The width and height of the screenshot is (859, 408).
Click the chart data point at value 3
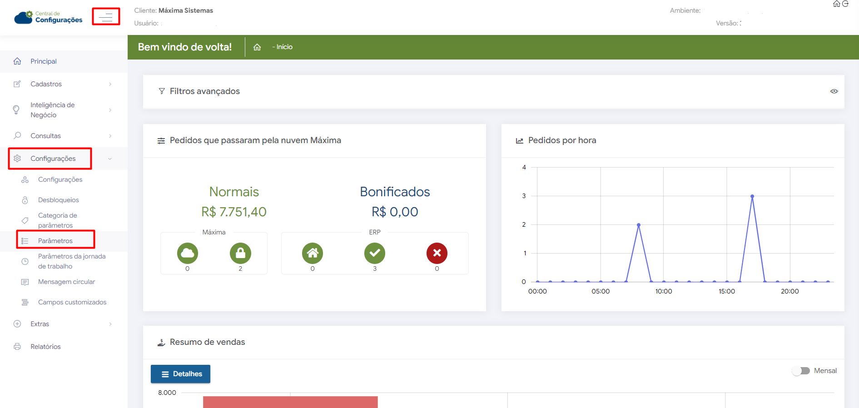click(752, 196)
